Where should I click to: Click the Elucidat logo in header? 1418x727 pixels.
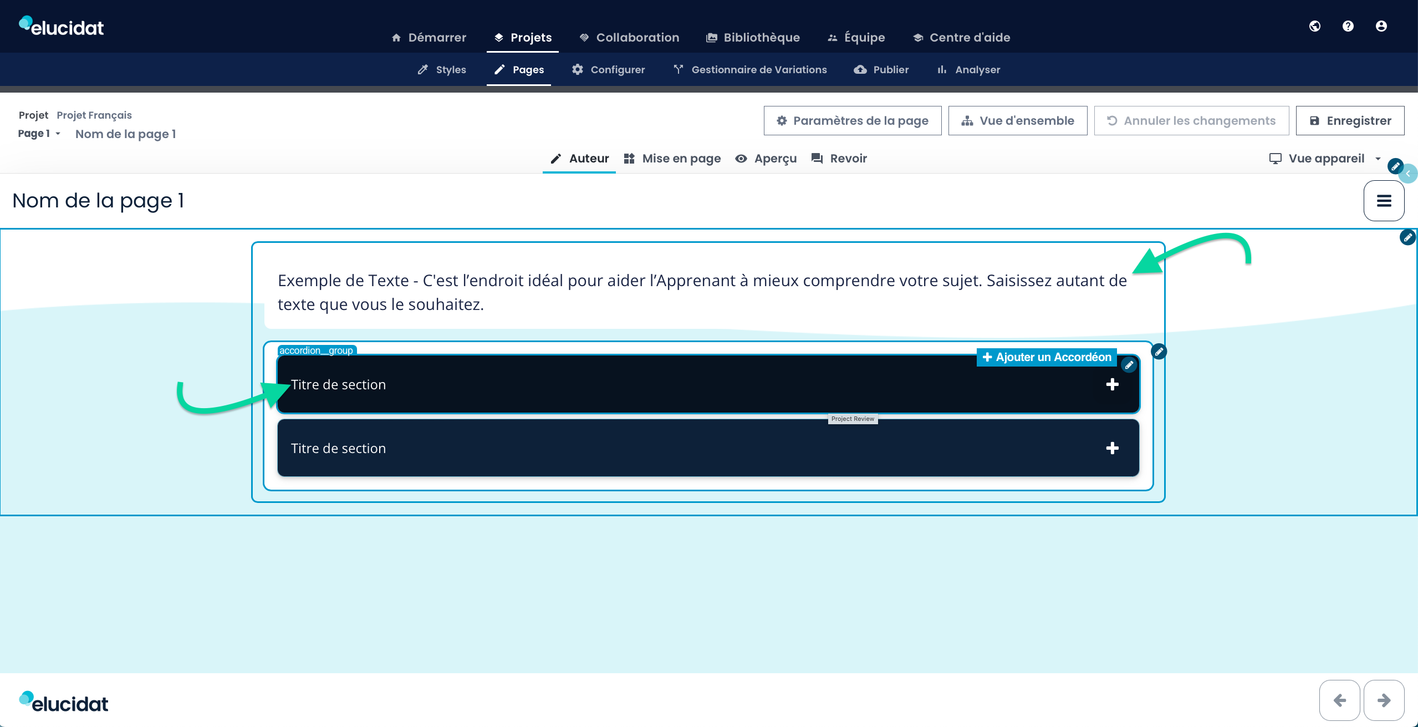coord(62,26)
